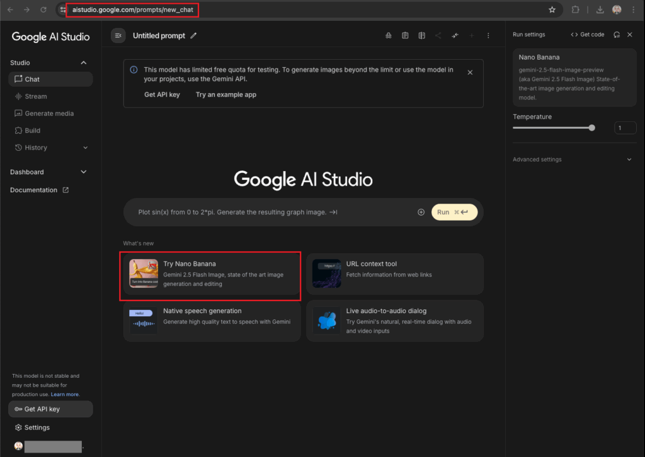645x457 pixels.
Task: Click the pencil icon to rename Untitled prompt
Action: 193,36
